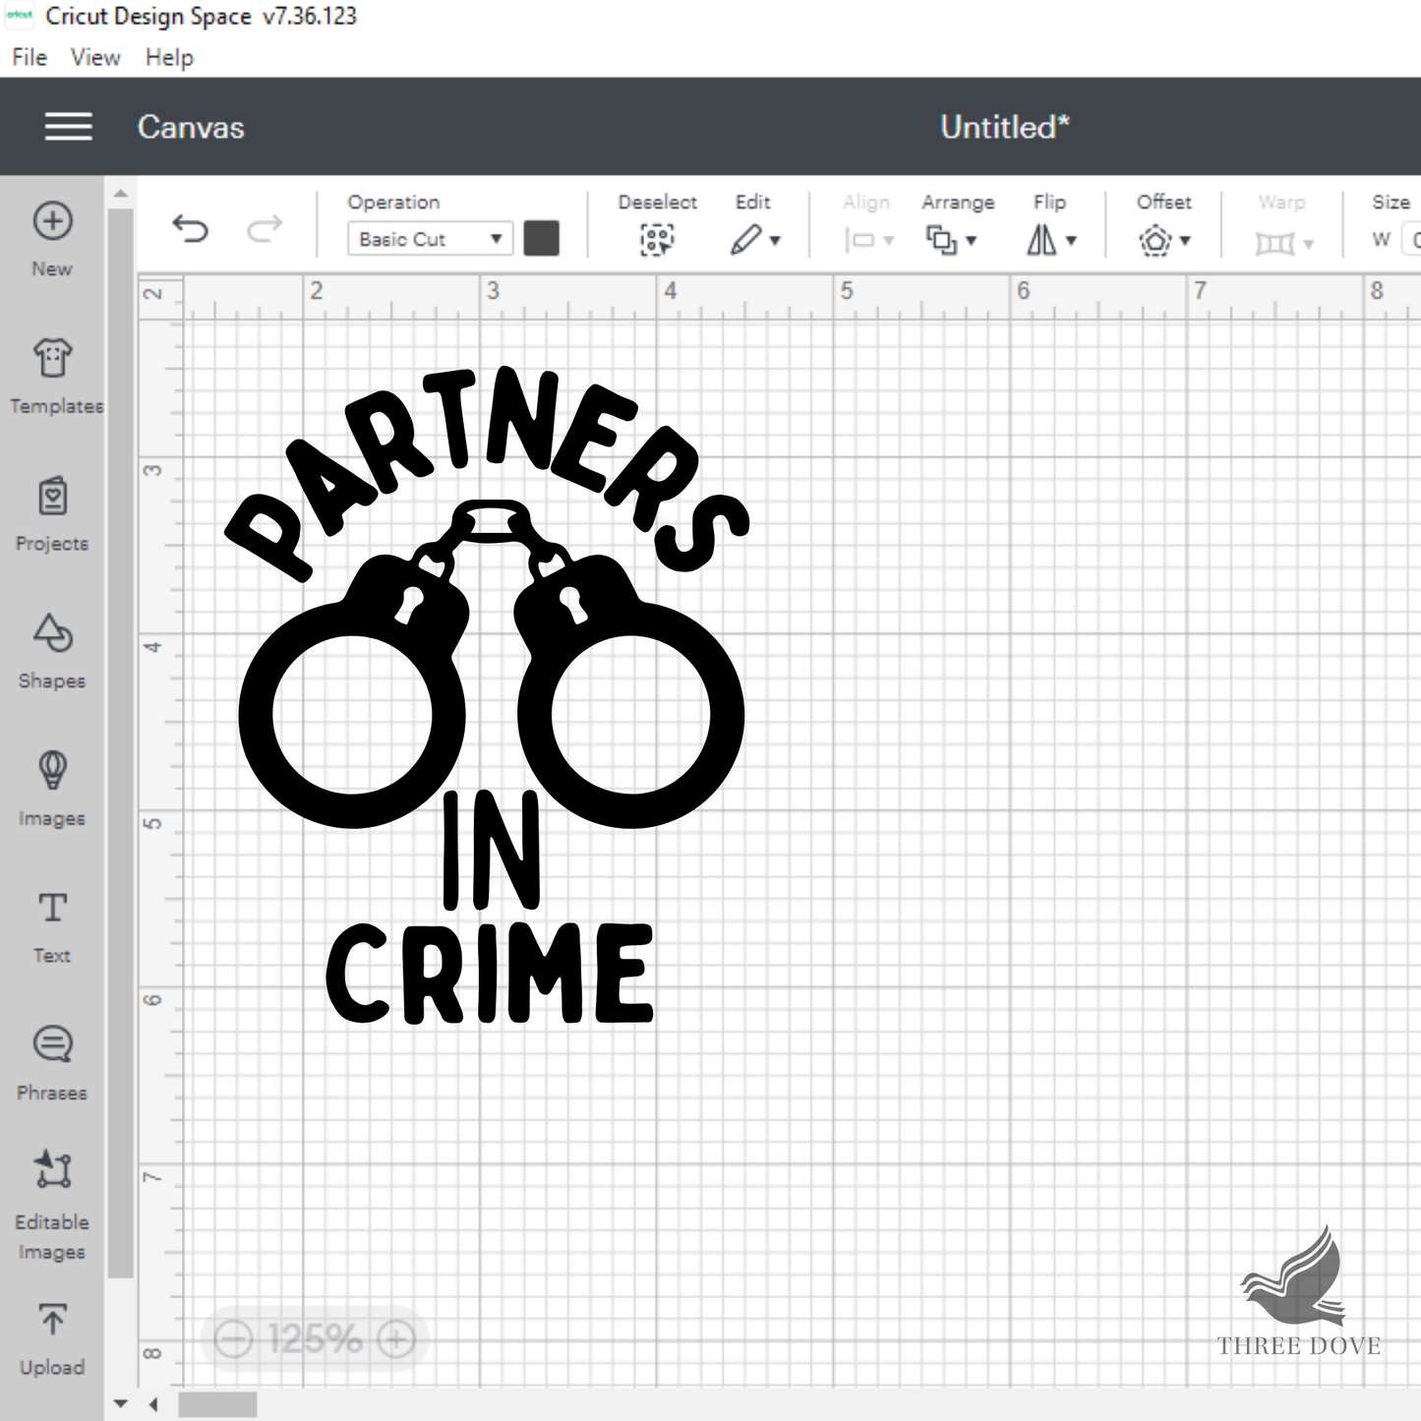Click the Arrange layers icon

tap(941, 239)
